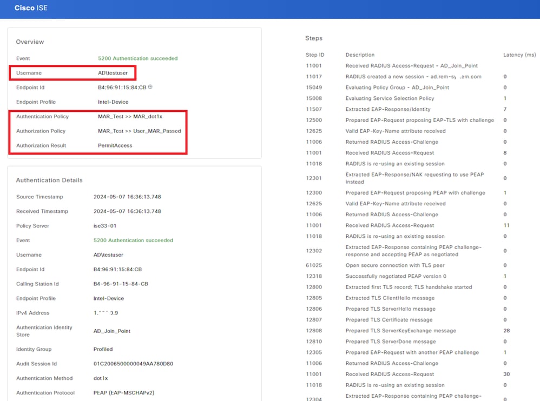Select 'Prepared TLS ServerDone message' step
This screenshot has width=540, height=401.
click(391, 342)
